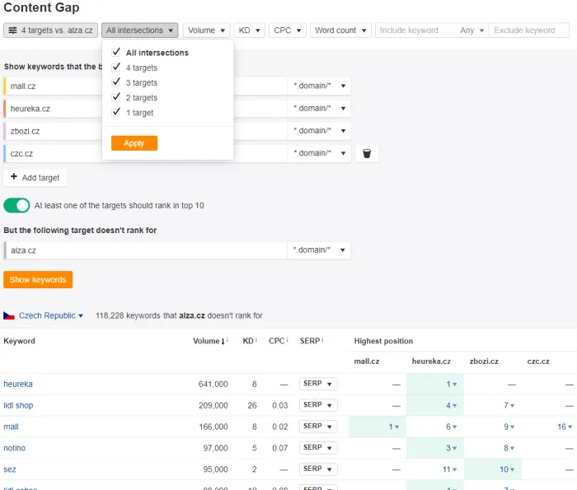Click heureka.cz position 3 for notino
Viewport: 577px width, 490px height.
452,448
